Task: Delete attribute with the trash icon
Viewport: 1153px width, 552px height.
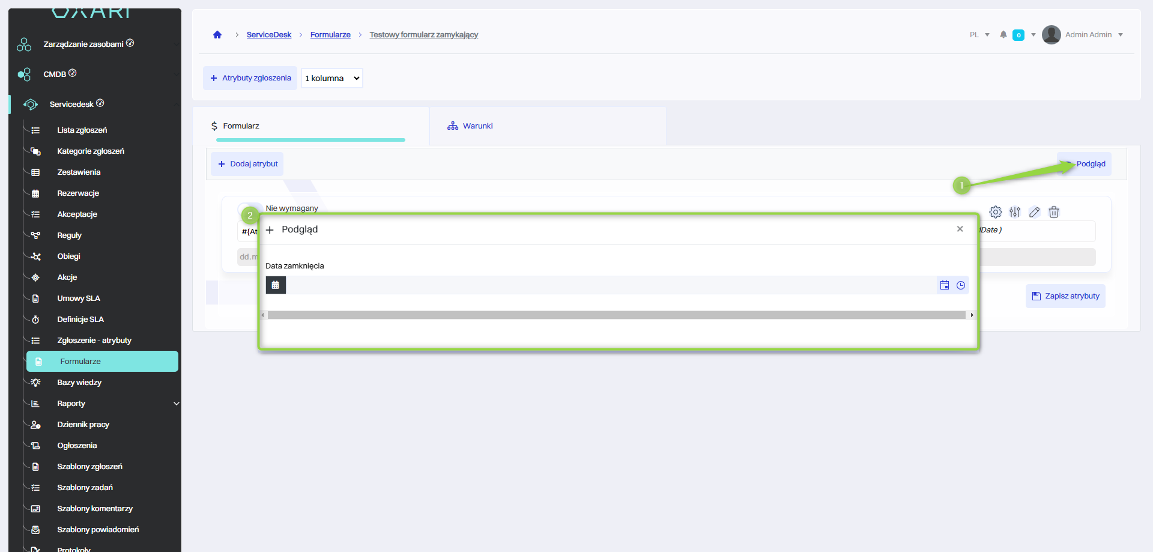Action: (x=1054, y=212)
